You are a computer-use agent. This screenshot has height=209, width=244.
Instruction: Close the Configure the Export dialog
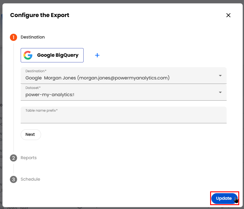(228, 15)
